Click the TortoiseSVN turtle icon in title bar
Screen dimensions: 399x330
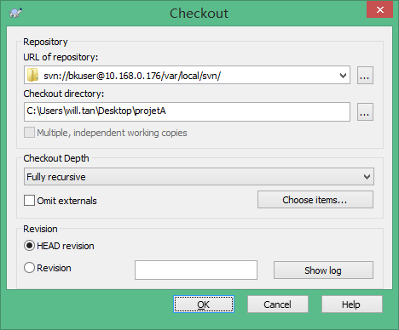point(15,13)
